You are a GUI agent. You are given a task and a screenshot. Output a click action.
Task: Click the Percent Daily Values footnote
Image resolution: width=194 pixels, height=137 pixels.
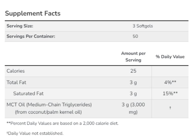pyautogui.click(x=62, y=123)
